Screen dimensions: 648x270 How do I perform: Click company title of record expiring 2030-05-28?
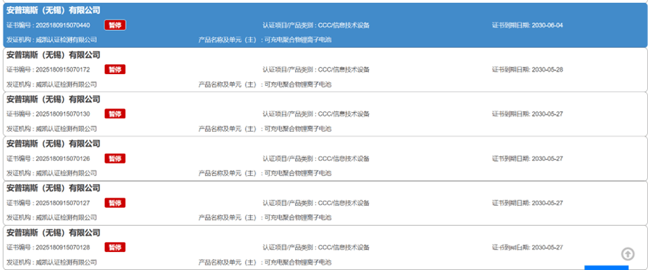53,55
